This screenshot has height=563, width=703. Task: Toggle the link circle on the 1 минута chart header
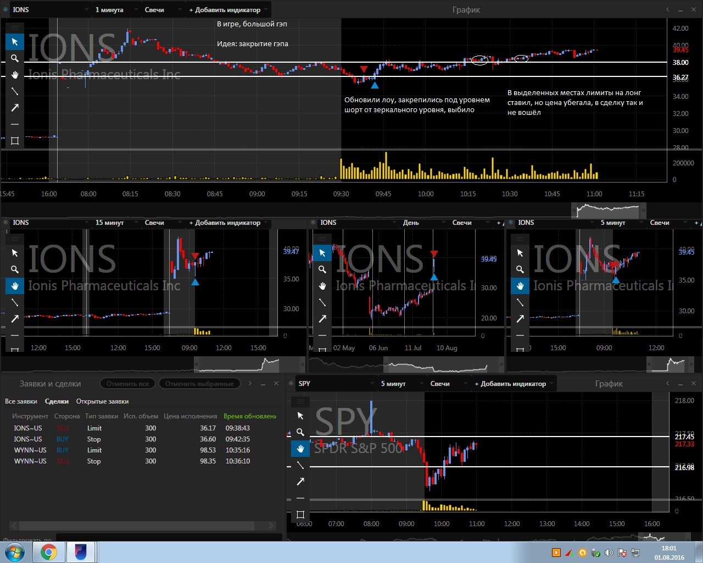click(x=5, y=9)
